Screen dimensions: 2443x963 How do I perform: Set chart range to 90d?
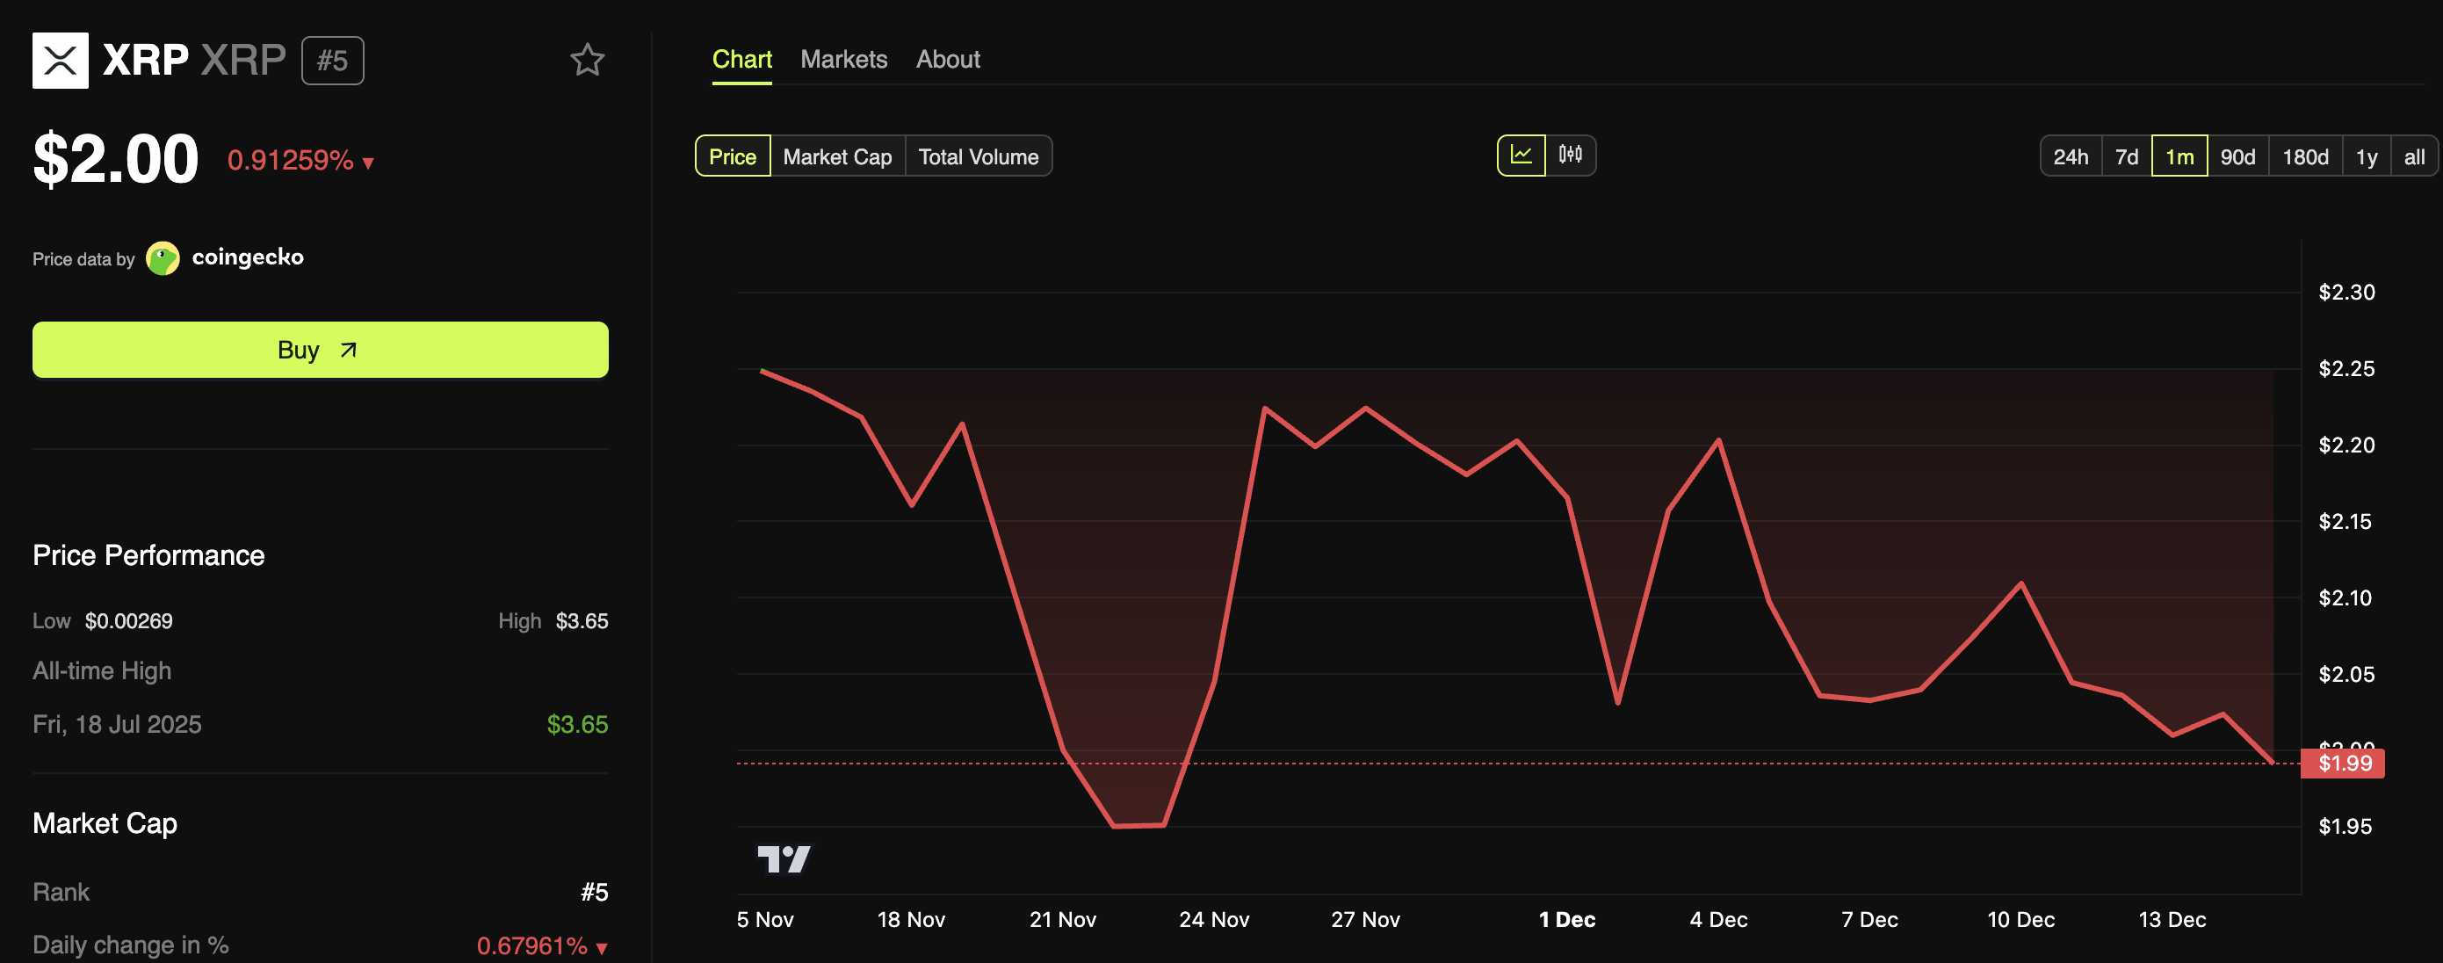pos(2237,156)
